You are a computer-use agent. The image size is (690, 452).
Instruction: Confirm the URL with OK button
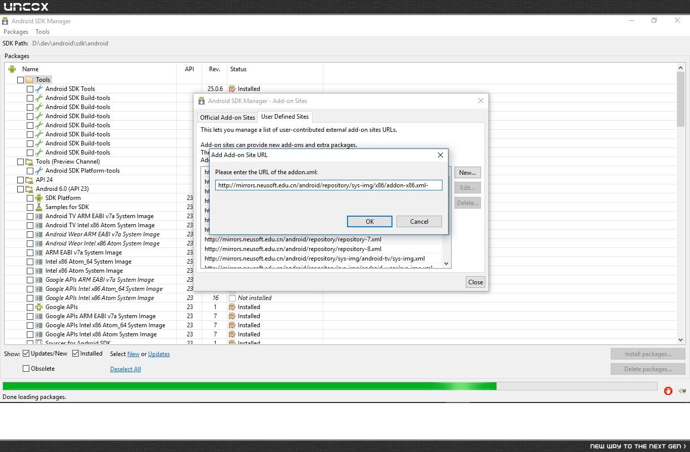(x=370, y=222)
